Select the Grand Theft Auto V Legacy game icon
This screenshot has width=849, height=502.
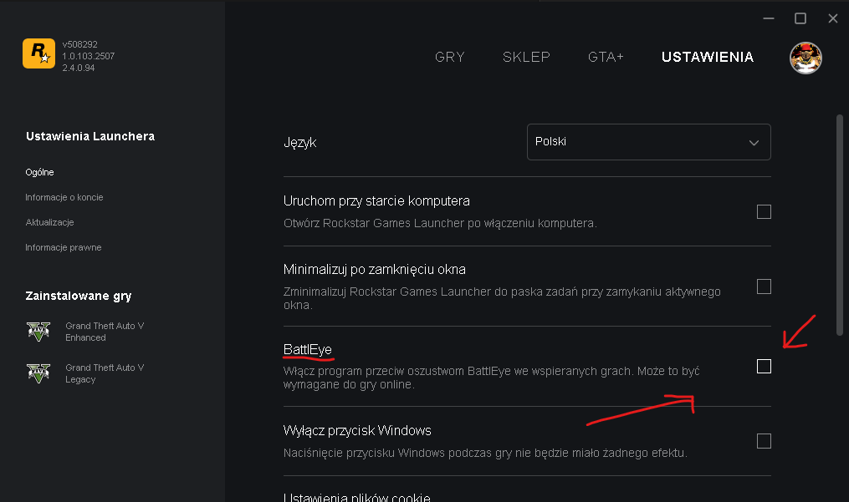pos(38,373)
